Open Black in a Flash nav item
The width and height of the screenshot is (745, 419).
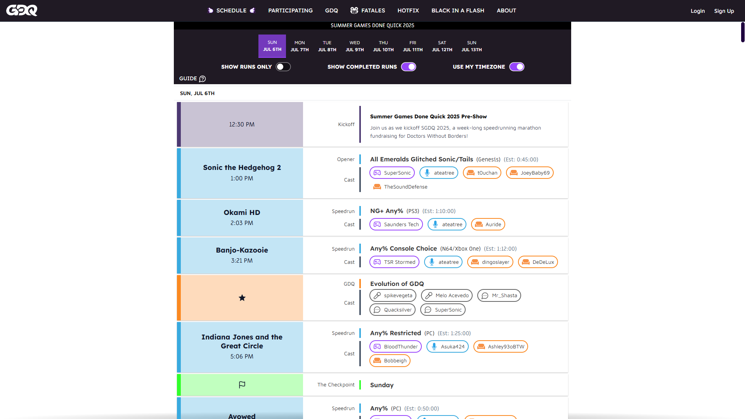coord(458,10)
